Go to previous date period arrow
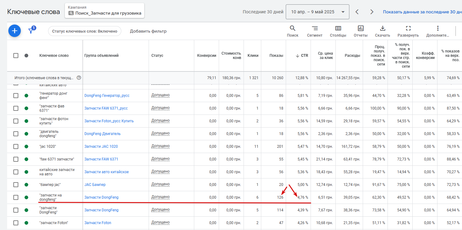 pos(357,12)
